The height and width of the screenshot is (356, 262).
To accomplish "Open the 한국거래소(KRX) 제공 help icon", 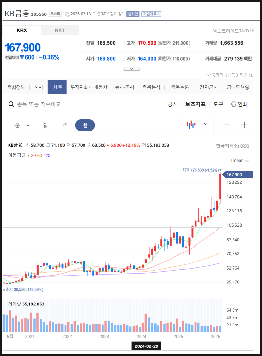I will coord(251,75).
